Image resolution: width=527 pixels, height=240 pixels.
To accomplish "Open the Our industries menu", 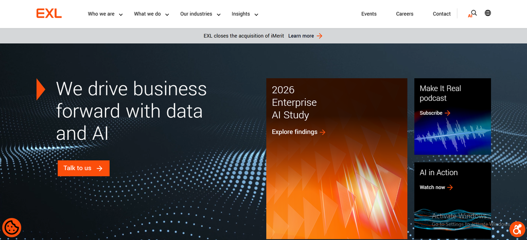I will (x=196, y=14).
